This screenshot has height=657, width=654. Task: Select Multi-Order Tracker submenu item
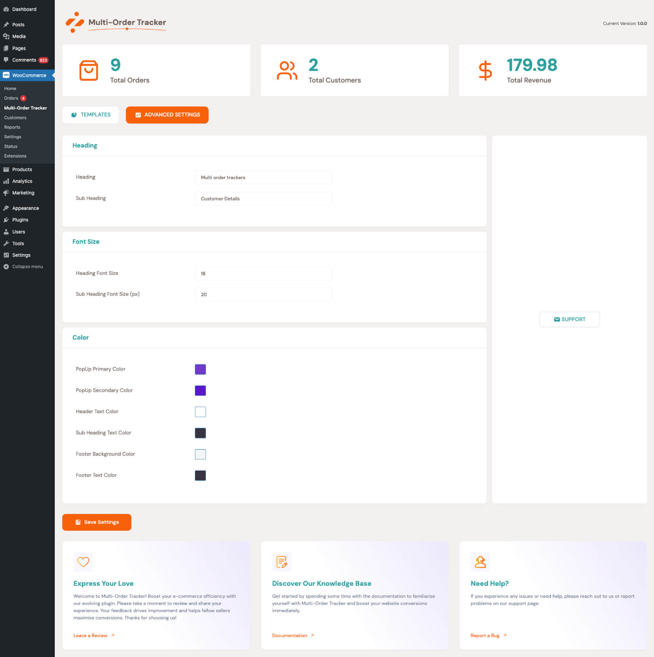[25, 108]
